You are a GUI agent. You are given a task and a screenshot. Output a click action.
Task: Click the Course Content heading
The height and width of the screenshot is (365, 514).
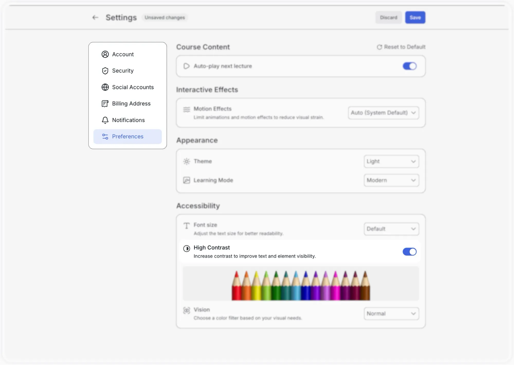pyautogui.click(x=203, y=47)
